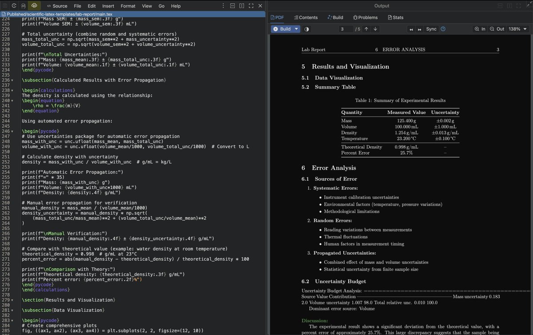The height and width of the screenshot is (335, 533).
Task: Click the Build button to compile the document
Action: tap(283, 29)
